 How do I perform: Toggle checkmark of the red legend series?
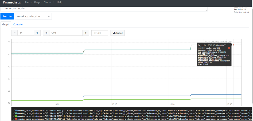coord(14,119)
